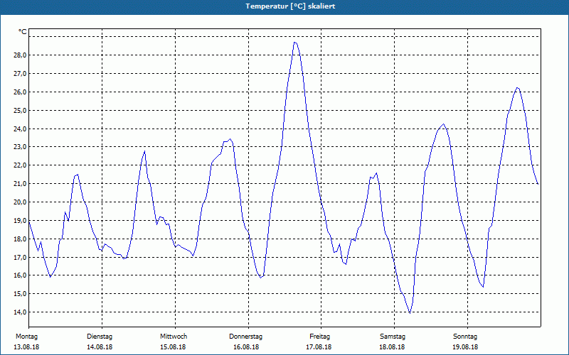Click the highest temperature peak on Donnerstag
Viewport: 569px width, 355px height.
point(295,43)
